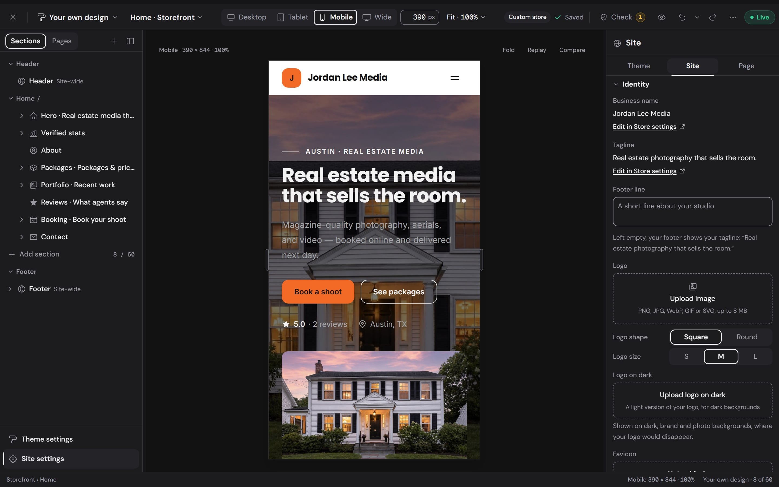Click Book a shoot button in preview
This screenshot has height=487, width=779.
318,292
